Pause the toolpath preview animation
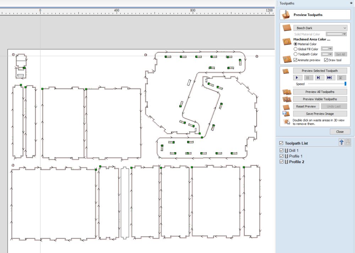The image size is (355, 253). point(308,78)
